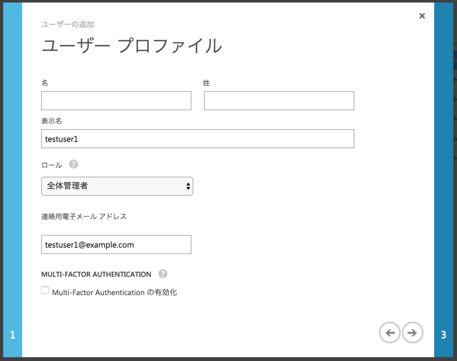Open the ロール dropdown showing 全体管理者
The width and height of the screenshot is (457, 361).
tap(117, 186)
